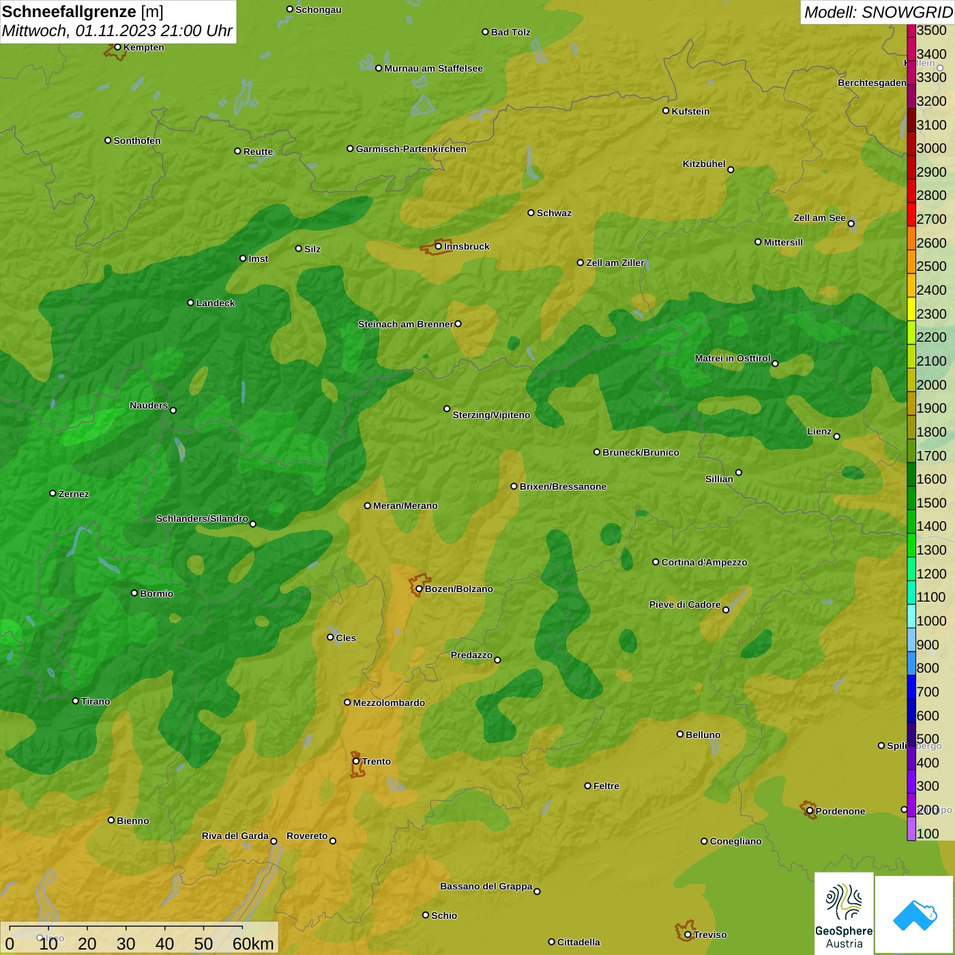Click the Mittersill label
This screenshot has width=955, height=955.
tap(784, 242)
